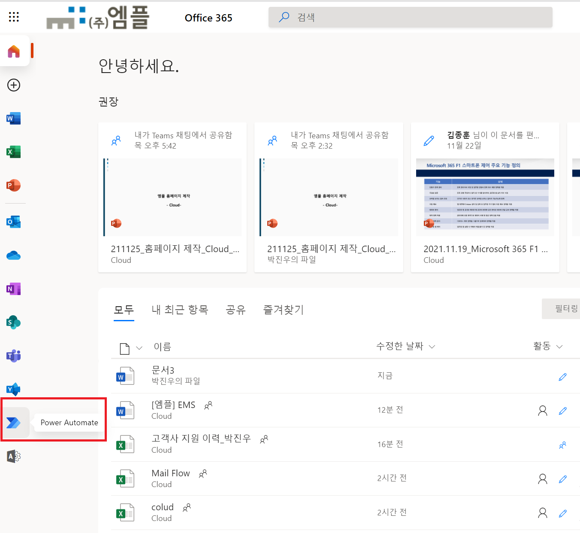Switch to 즐겨찾기 tab
The width and height of the screenshot is (580, 533).
(x=284, y=310)
